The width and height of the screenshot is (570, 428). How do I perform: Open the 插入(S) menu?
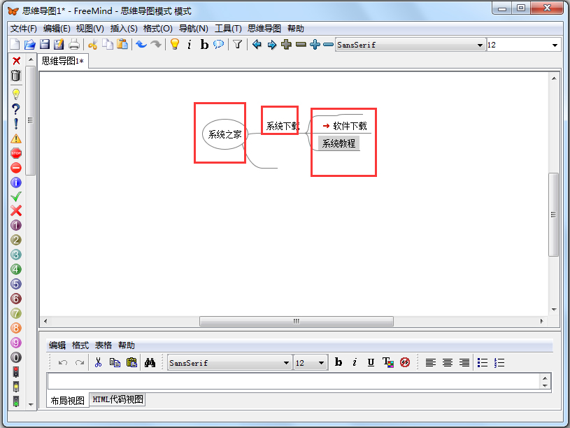[x=124, y=29]
